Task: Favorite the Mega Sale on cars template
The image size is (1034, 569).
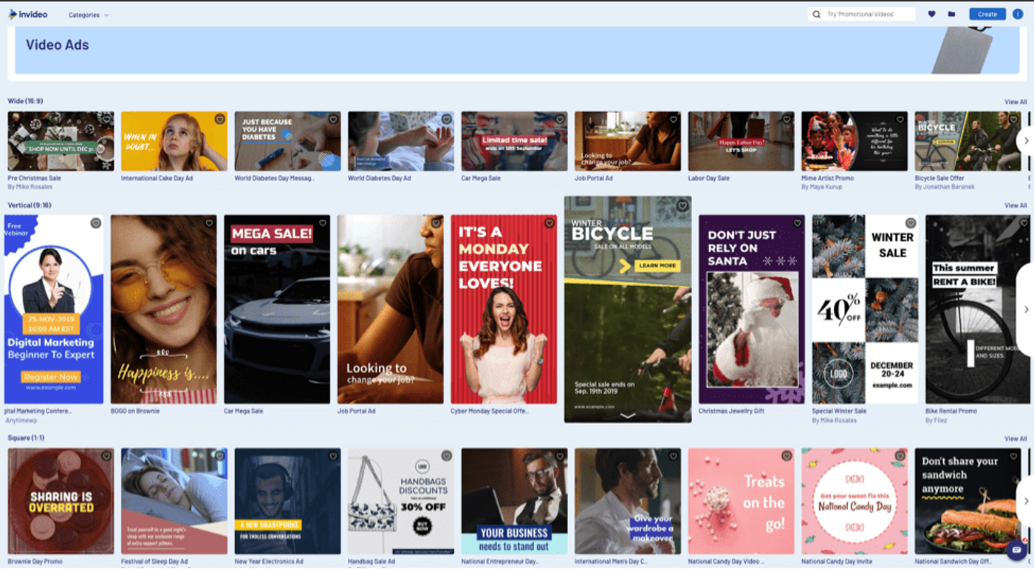Action: pyautogui.click(x=323, y=223)
